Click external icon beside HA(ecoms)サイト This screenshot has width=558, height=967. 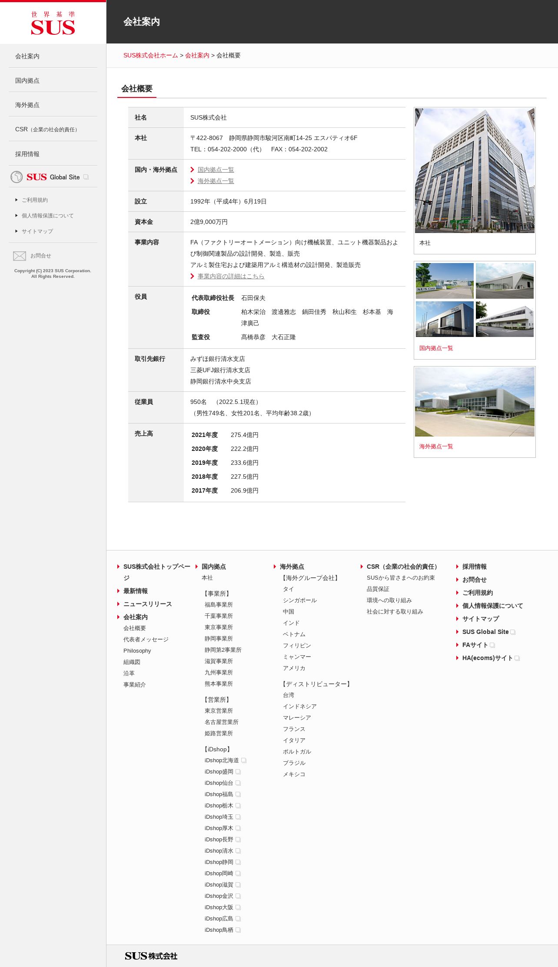point(517,658)
